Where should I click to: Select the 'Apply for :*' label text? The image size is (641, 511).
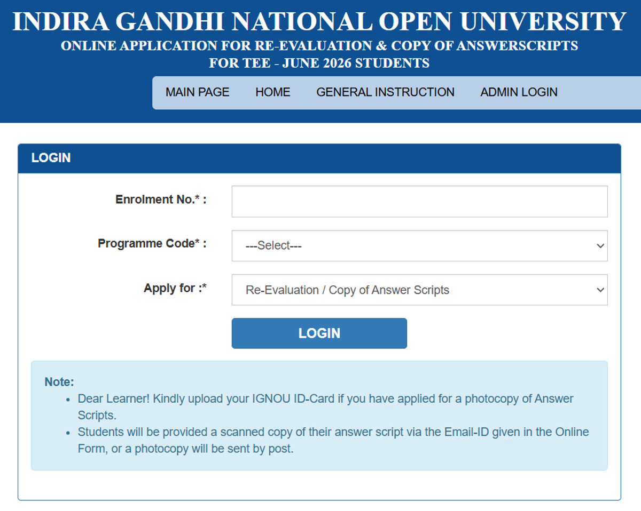(175, 288)
